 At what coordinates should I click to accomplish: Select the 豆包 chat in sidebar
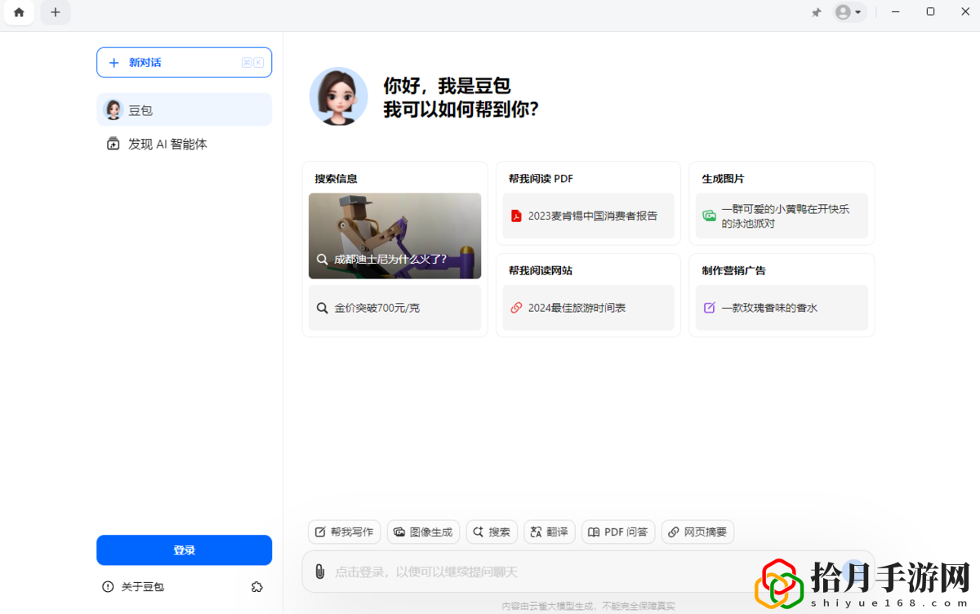coord(184,109)
